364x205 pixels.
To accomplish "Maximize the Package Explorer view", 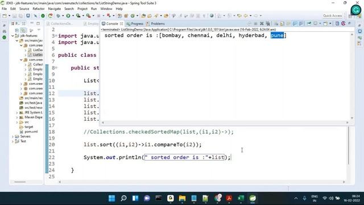I will point(38,23).
